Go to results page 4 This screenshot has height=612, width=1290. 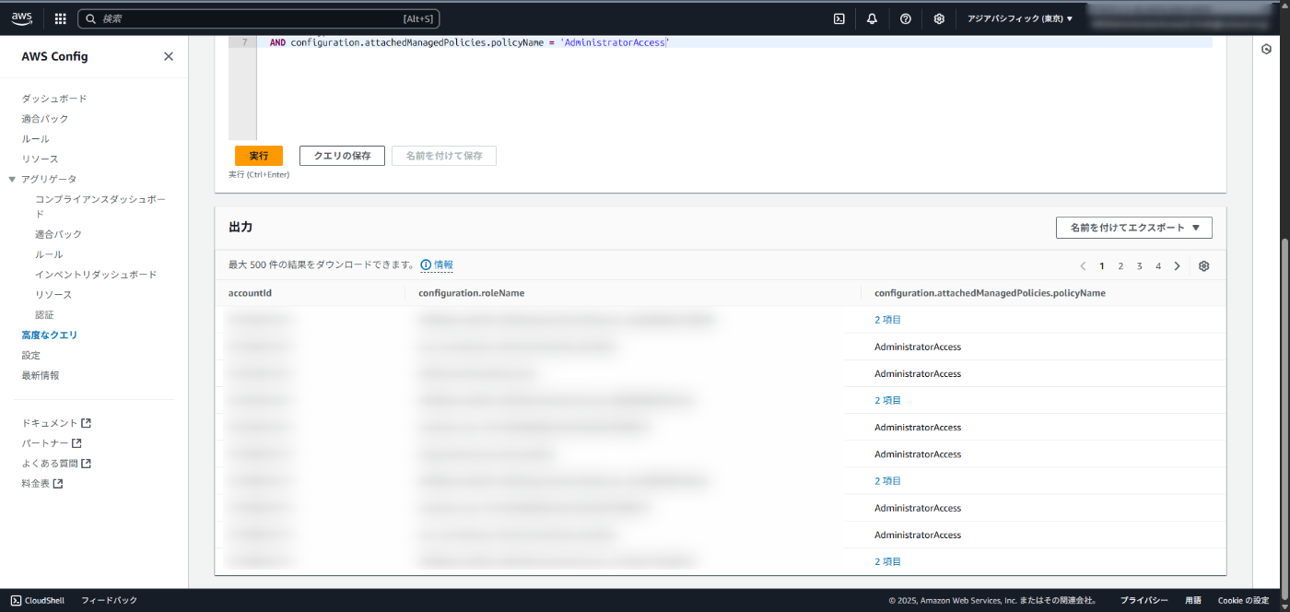[x=1158, y=266]
